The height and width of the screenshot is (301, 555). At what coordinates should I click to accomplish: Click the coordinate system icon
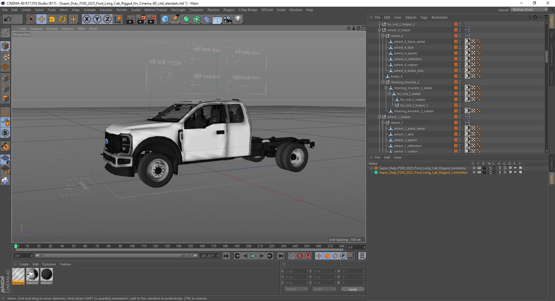[118, 19]
